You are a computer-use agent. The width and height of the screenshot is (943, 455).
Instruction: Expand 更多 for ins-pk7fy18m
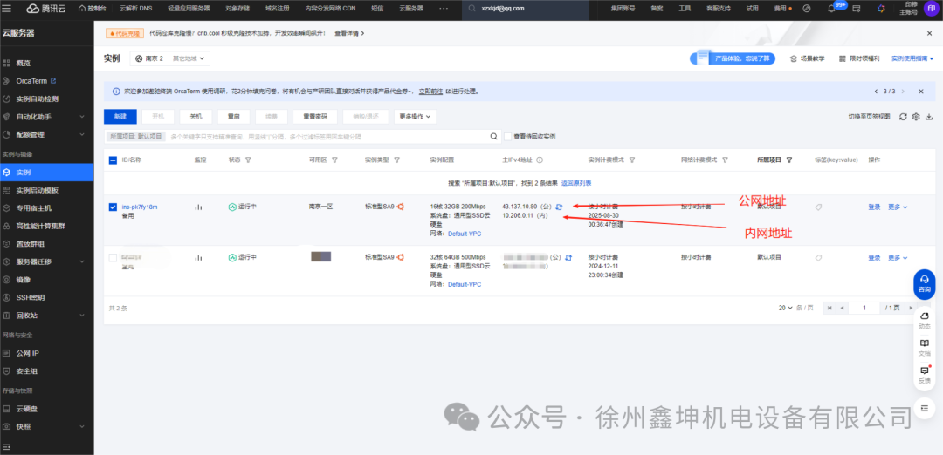coord(898,207)
